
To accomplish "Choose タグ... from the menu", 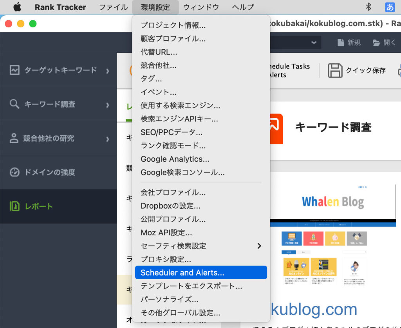I will (x=201, y=79).
